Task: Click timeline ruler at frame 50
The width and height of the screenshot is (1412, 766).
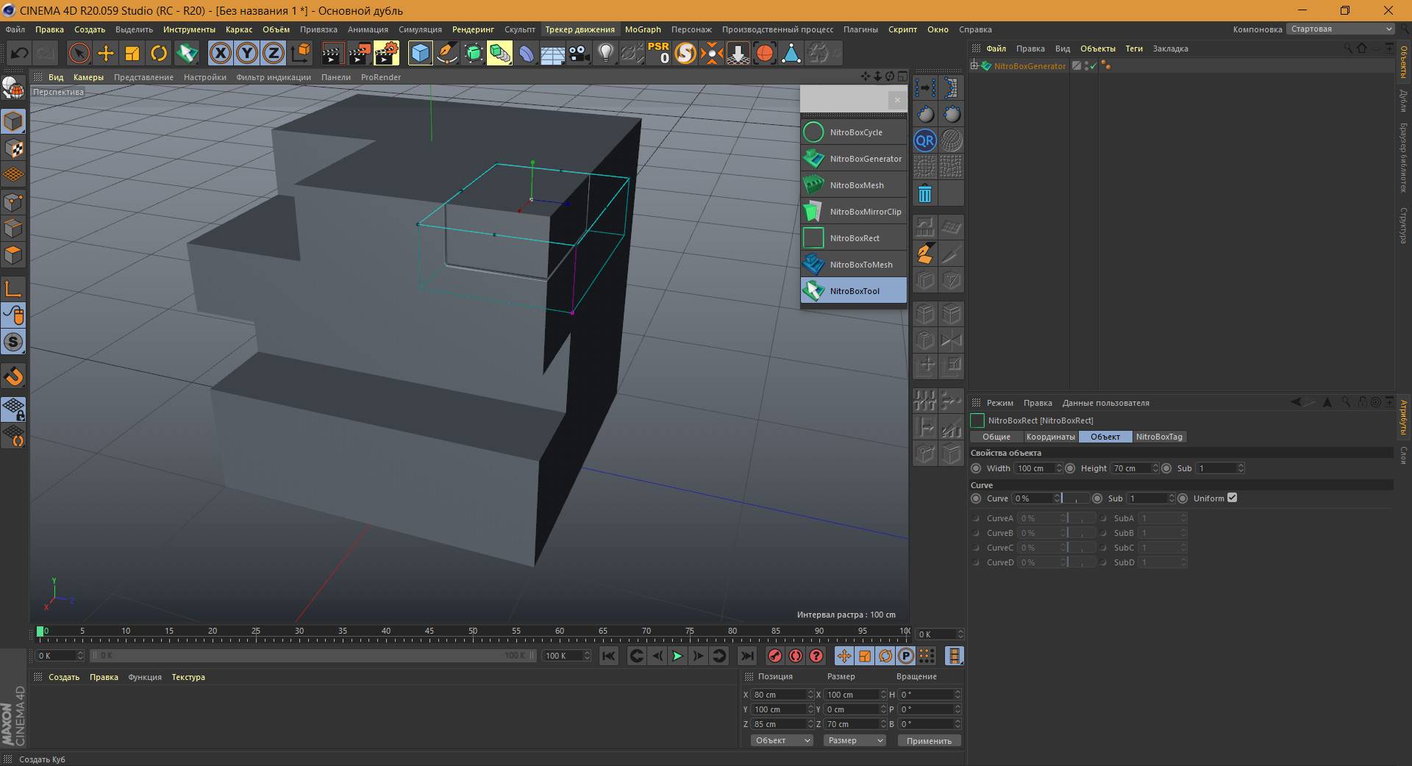Action: (x=473, y=631)
